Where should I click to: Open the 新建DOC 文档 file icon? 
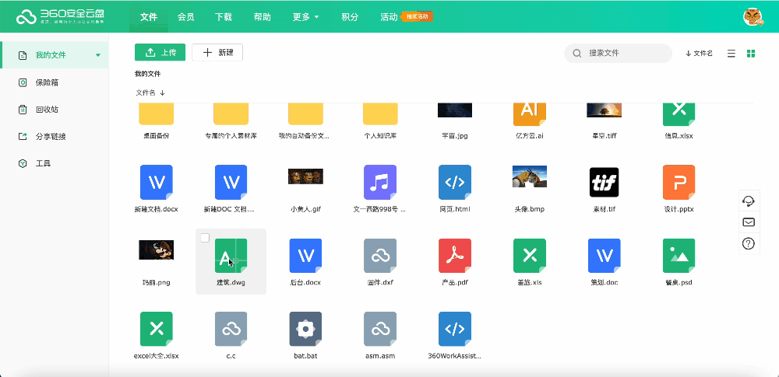pyautogui.click(x=231, y=182)
